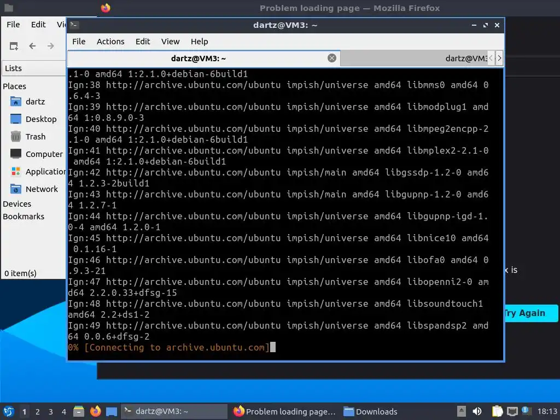Switch to workspace 2
The width and height of the screenshot is (560, 420).
tap(38, 412)
